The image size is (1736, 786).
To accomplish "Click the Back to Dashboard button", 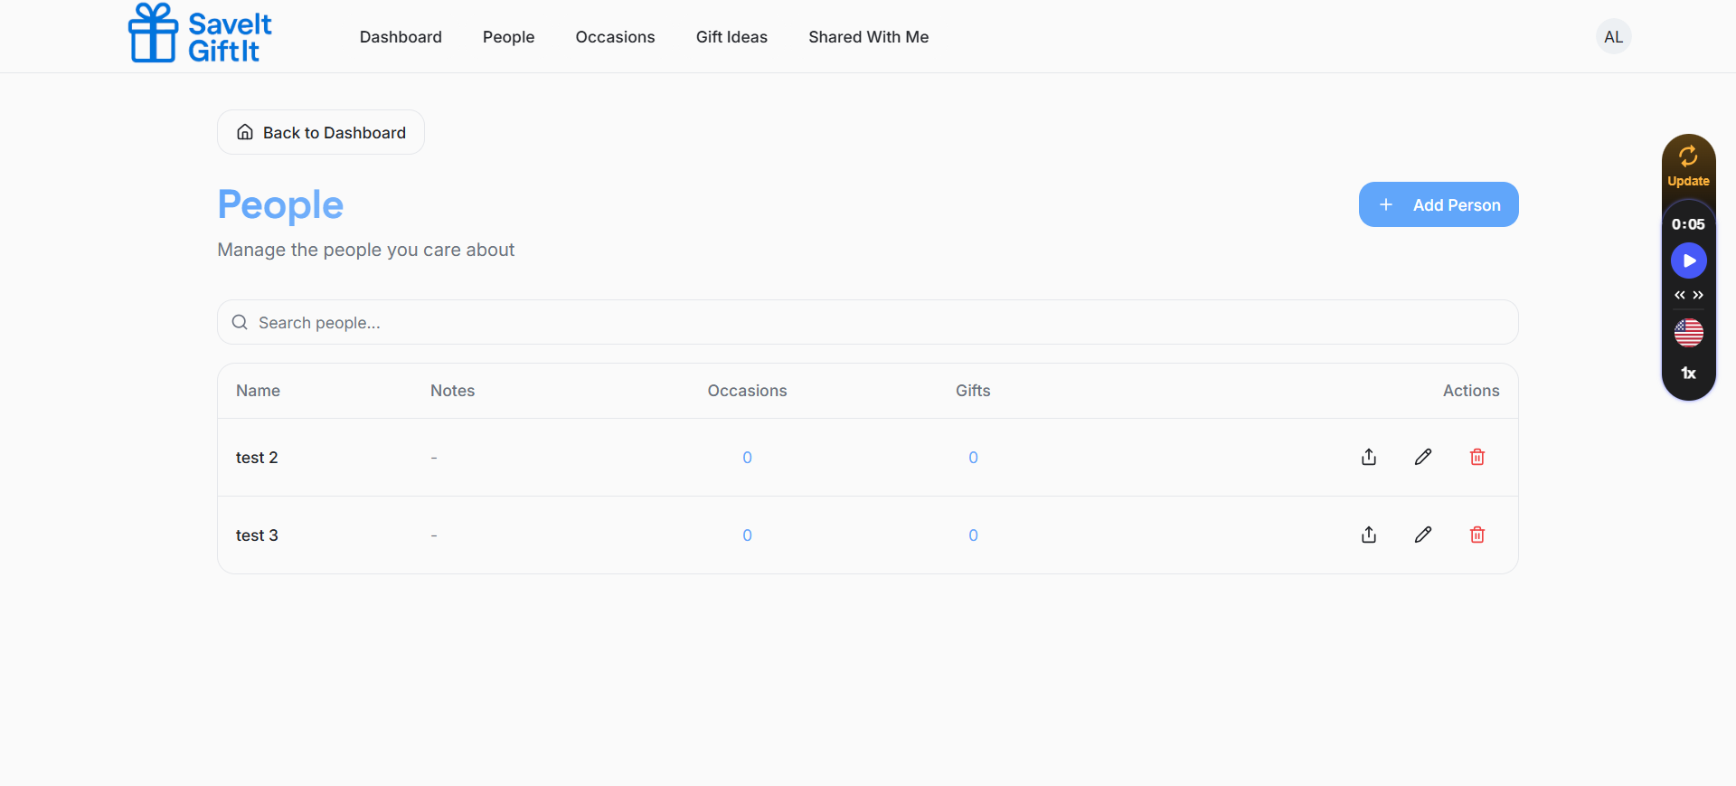I will point(321,132).
